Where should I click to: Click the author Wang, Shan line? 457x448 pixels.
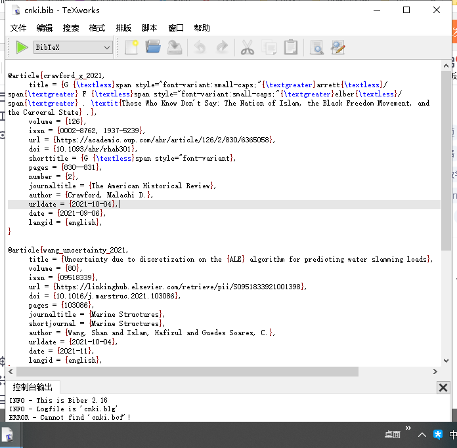[x=152, y=333]
